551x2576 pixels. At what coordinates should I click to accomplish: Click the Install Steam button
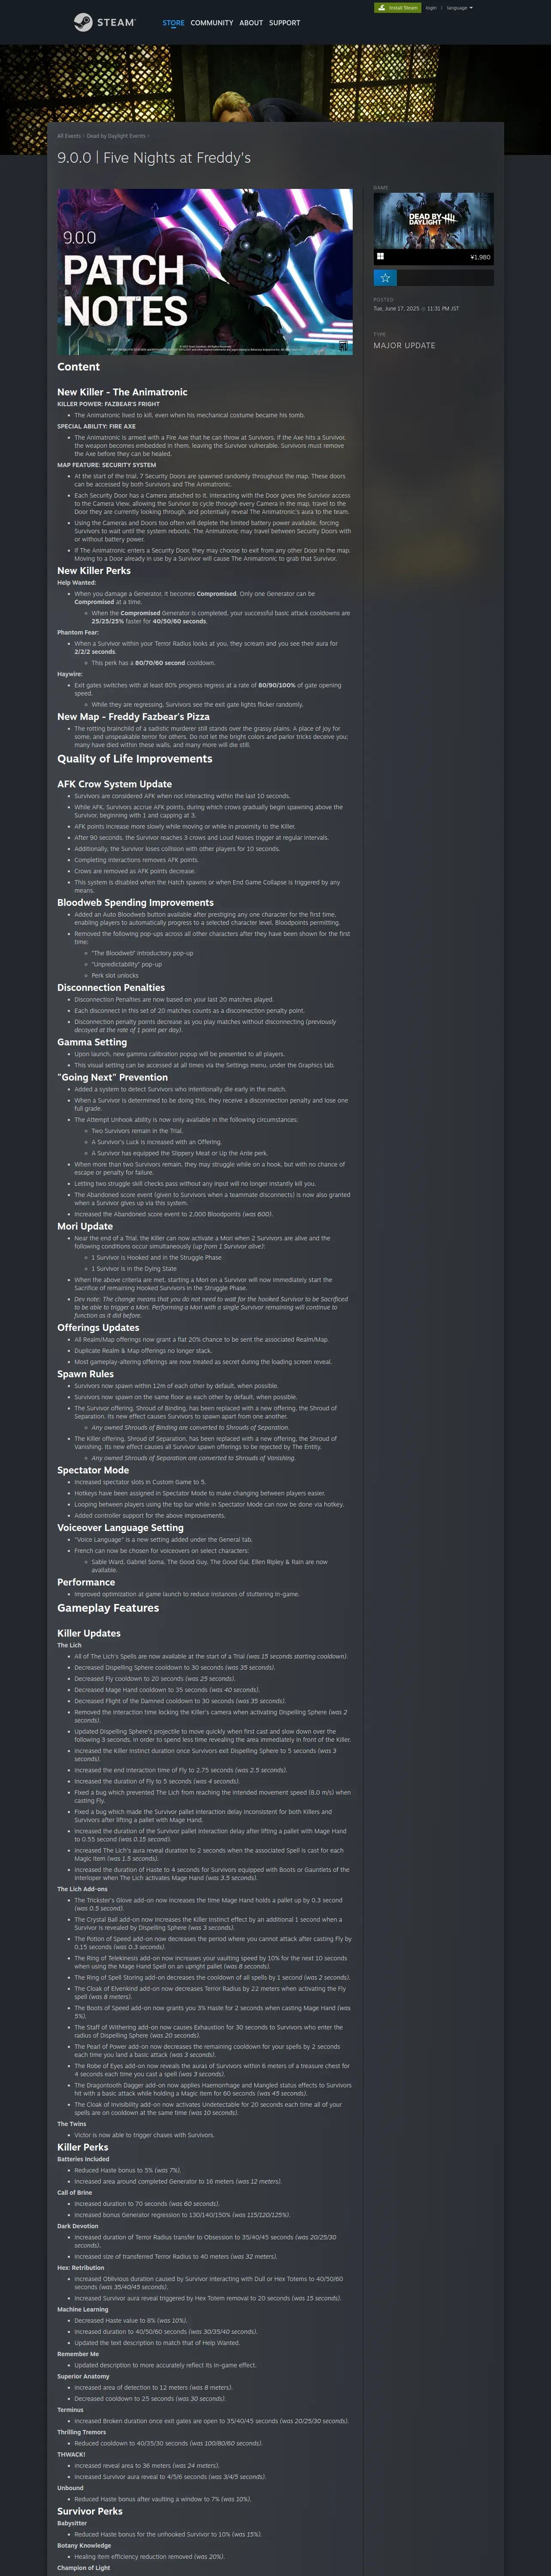coord(397,8)
